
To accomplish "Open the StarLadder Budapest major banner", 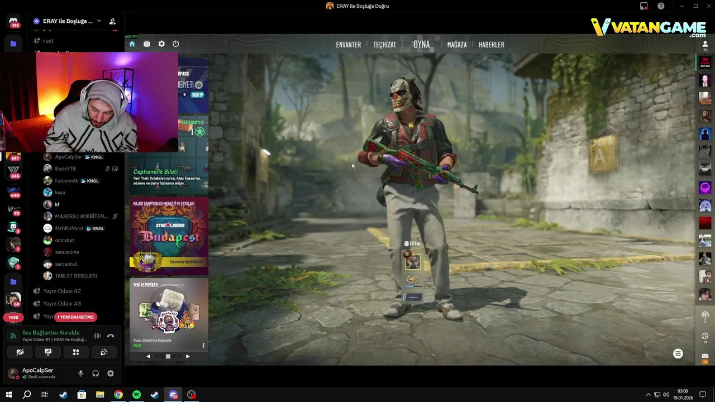I will [x=169, y=235].
